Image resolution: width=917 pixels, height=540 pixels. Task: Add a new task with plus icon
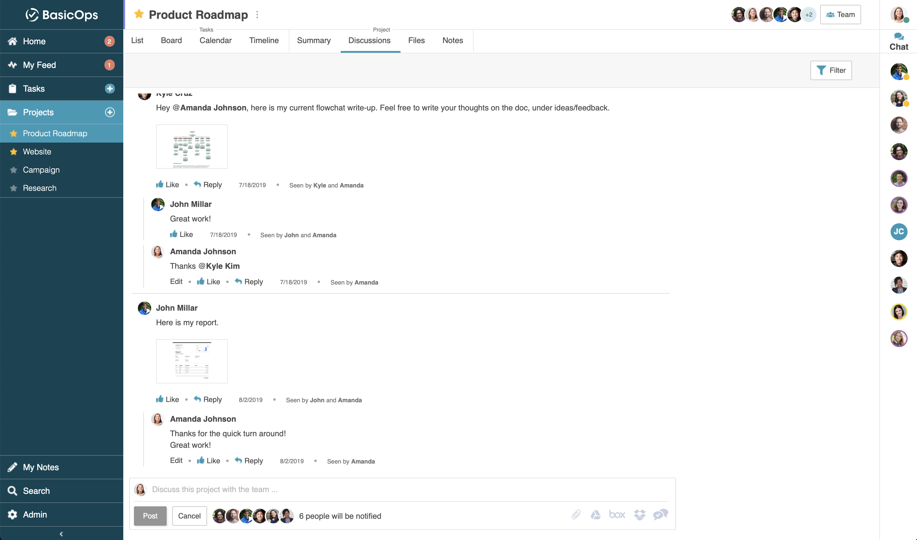(x=110, y=88)
